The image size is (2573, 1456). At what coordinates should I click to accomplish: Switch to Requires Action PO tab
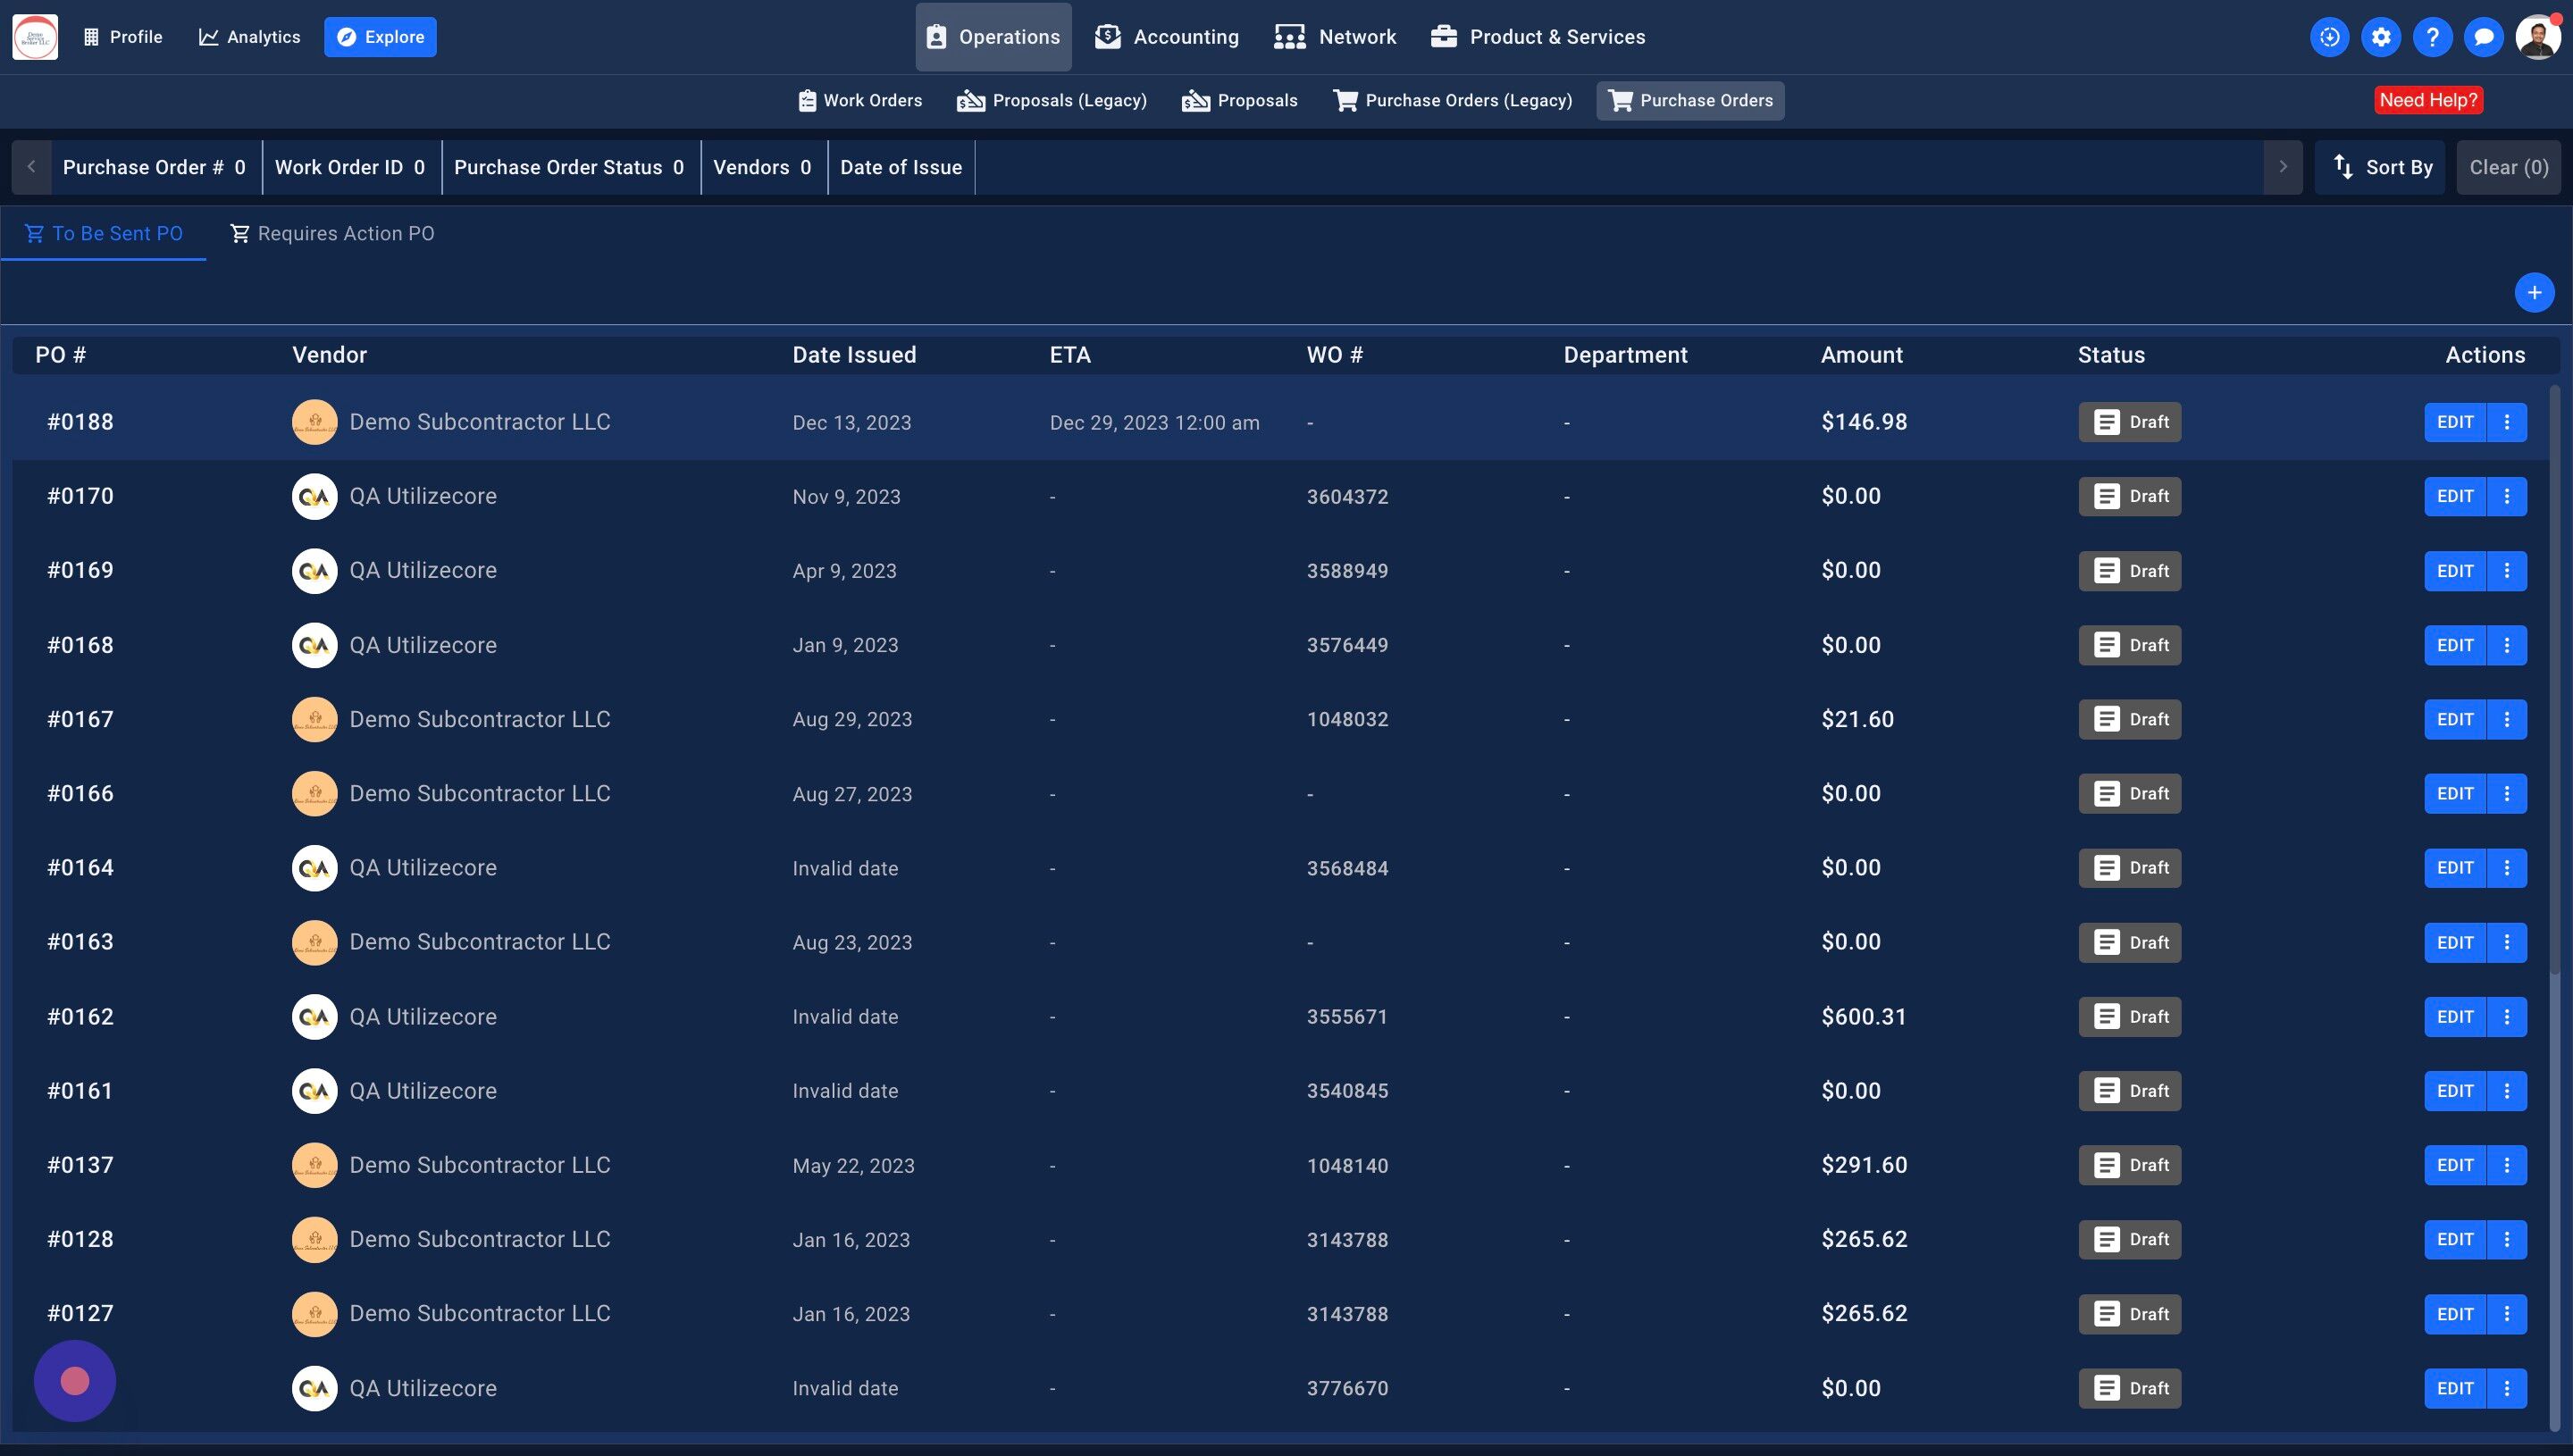click(332, 233)
